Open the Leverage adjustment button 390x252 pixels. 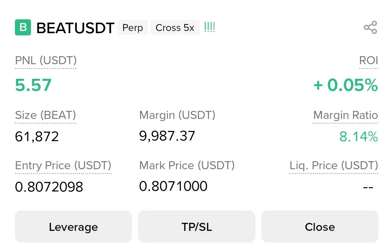pyautogui.click(x=73, y=227)
